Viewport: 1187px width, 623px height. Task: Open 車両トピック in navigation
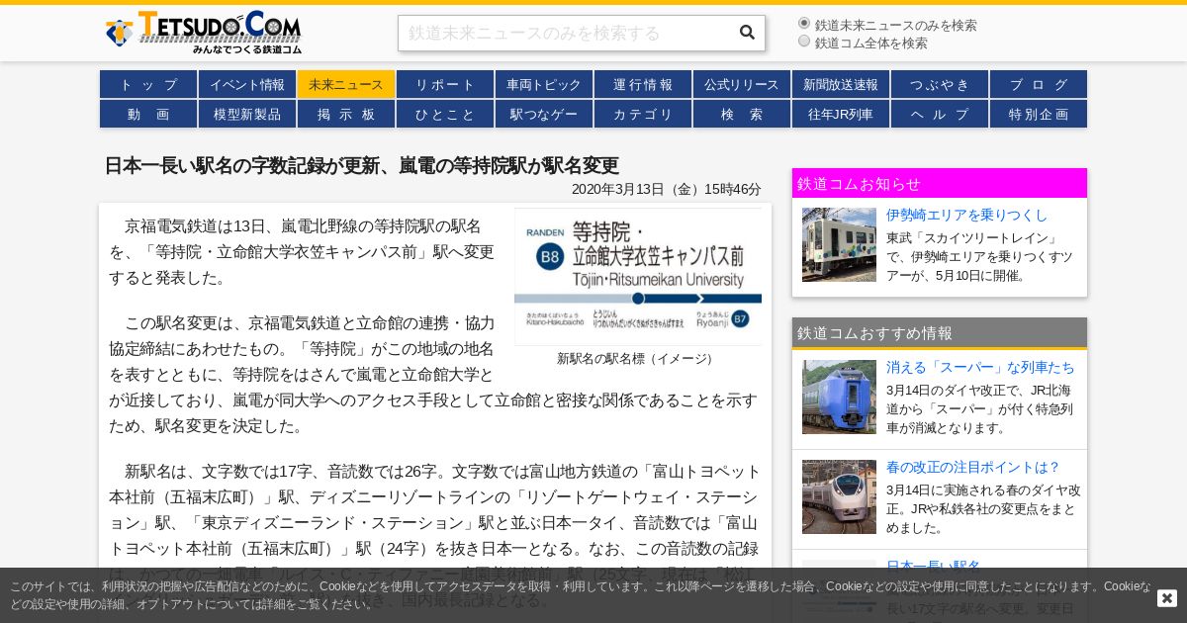[x=544, y=84]
